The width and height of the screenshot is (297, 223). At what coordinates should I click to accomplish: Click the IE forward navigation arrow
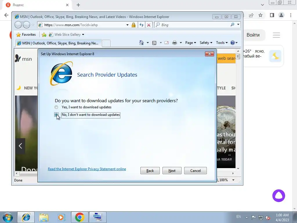pos(26,25)
